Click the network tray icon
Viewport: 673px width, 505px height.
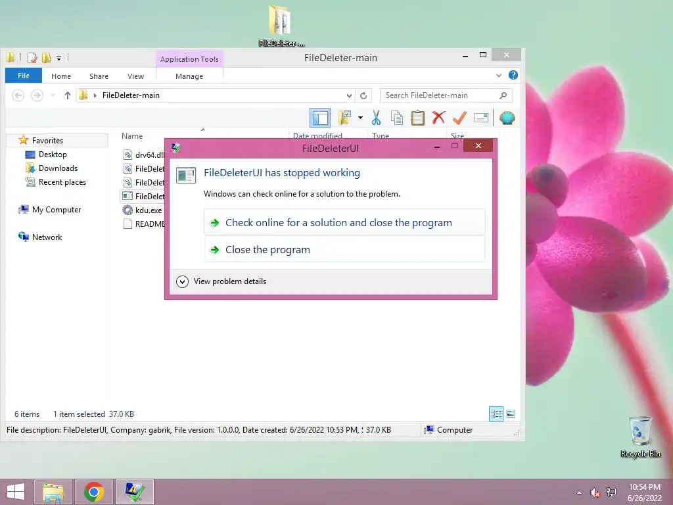[611, 492]
